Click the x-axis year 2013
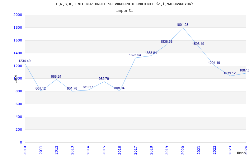249x156 pixels. pos(72,150)
